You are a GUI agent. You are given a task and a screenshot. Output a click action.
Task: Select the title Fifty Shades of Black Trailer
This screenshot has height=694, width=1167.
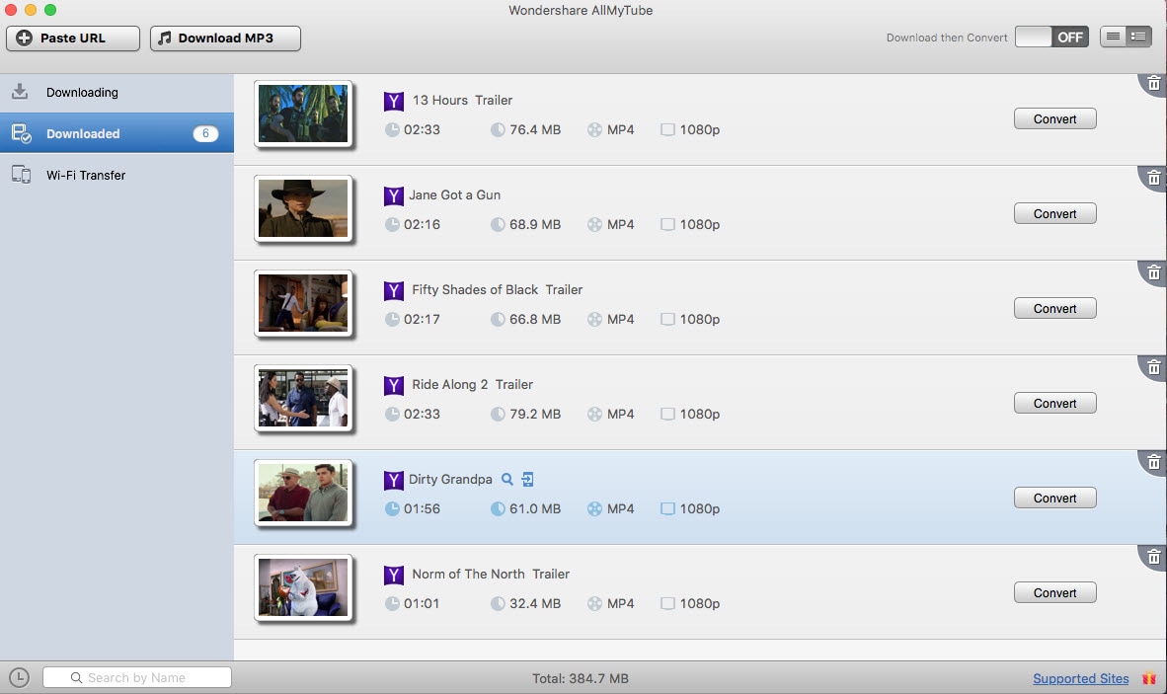[498, 290]
